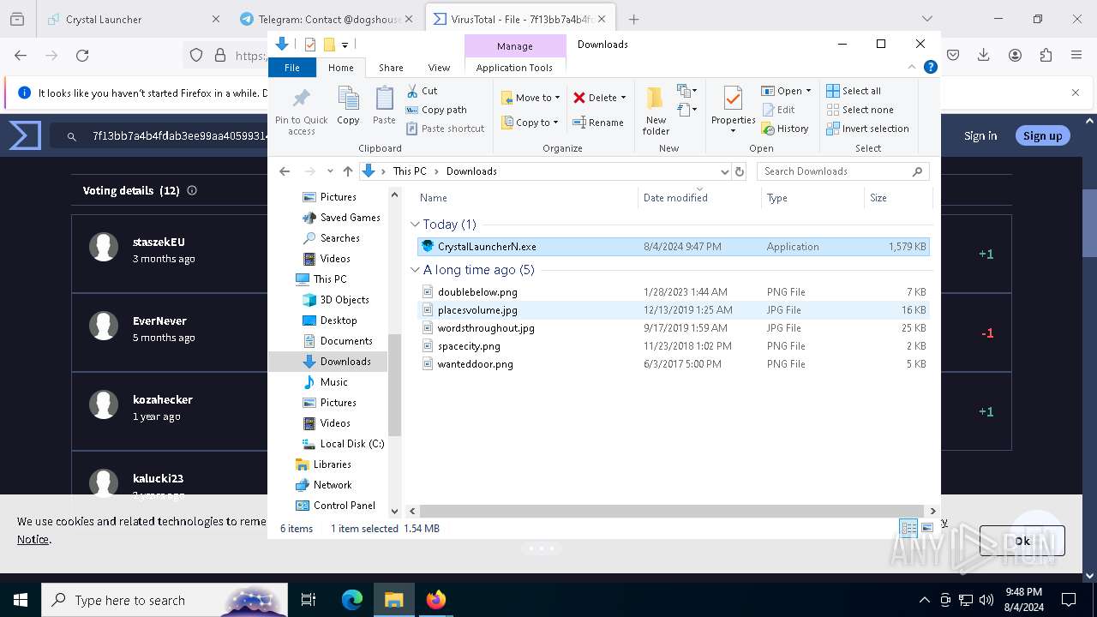Click the Explorer Up arrow
Viewport: 1097px width, 617px height.
coord(347,171)
